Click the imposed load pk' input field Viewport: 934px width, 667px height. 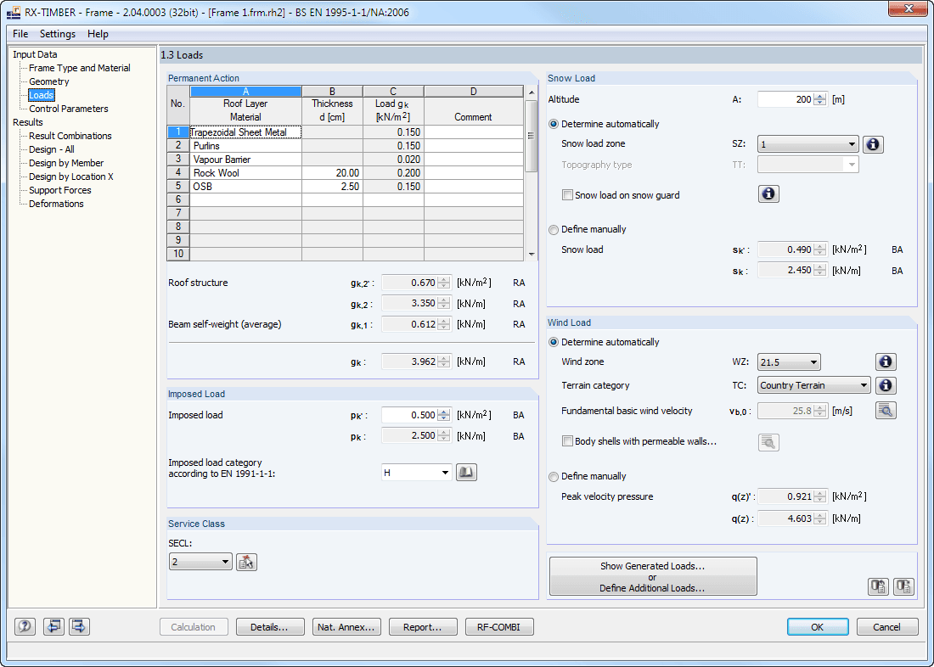coord(409,415)
